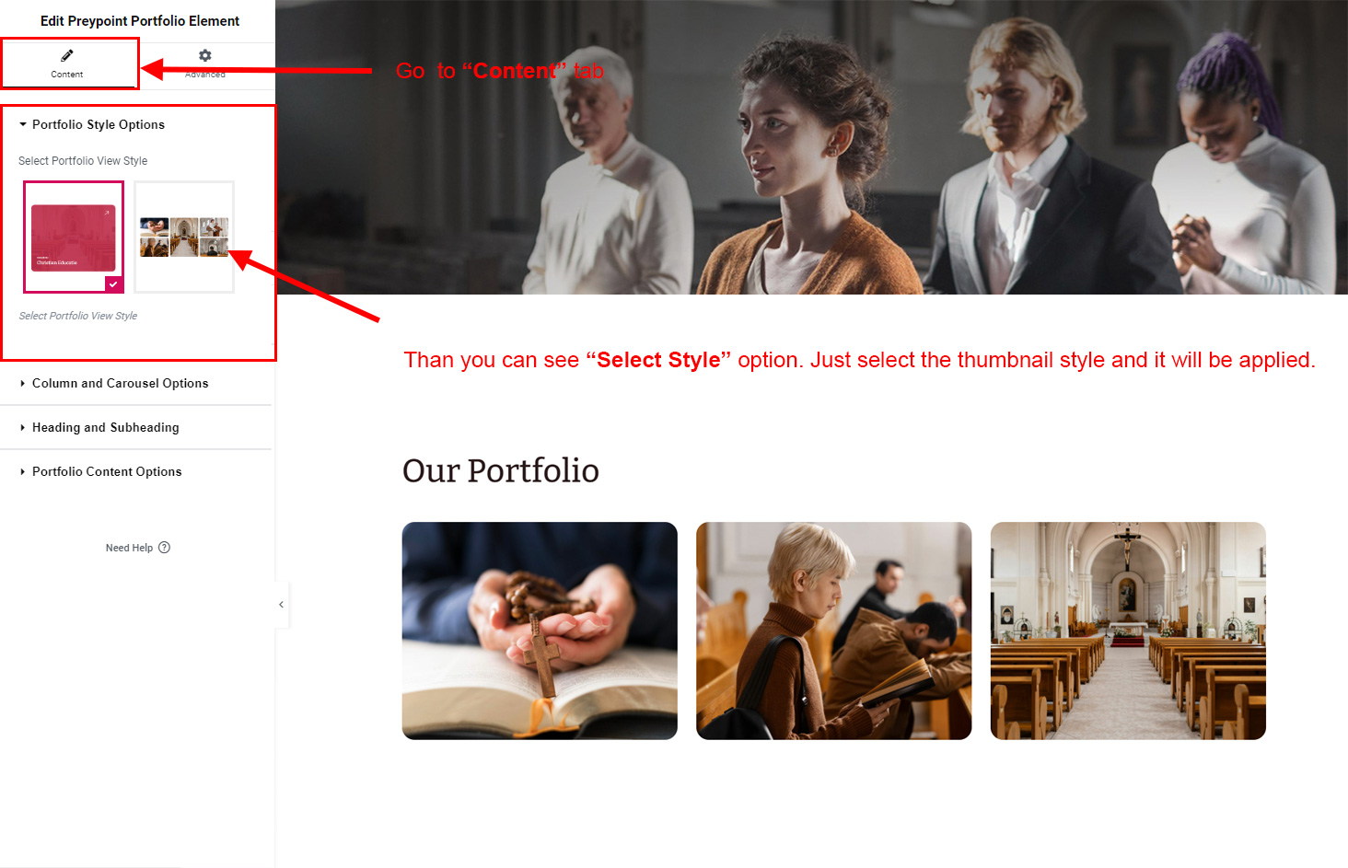Open the woman reading in church image
This screenshot has height=868, width=1348.
[x=833, y=631]
